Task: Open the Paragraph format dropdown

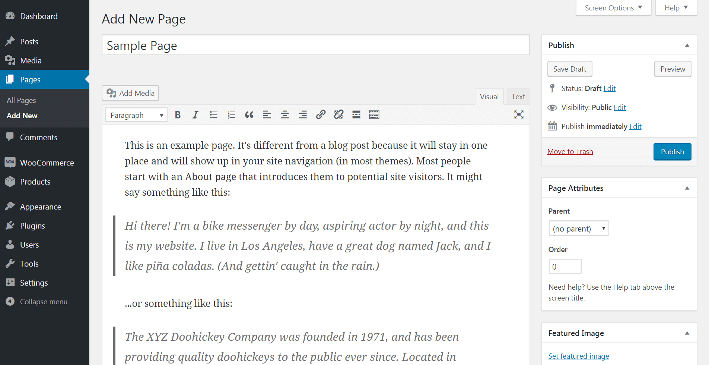Action: pyautogui.click(x=136, y=115)
